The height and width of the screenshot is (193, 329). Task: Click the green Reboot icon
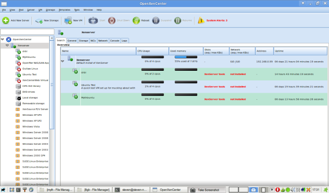click(x=136, y=20)
